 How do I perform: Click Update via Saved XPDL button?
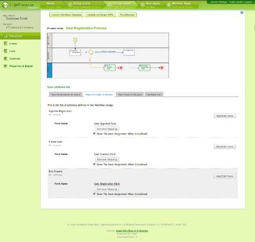point(101,15)
